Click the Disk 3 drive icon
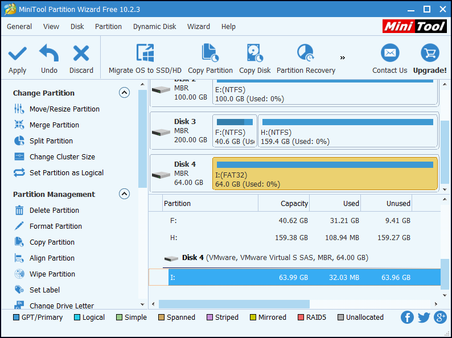 click(x=161, y=133)
